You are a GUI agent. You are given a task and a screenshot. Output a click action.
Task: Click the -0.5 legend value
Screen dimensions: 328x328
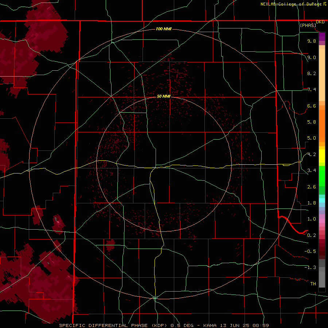(x=310, y=251)
